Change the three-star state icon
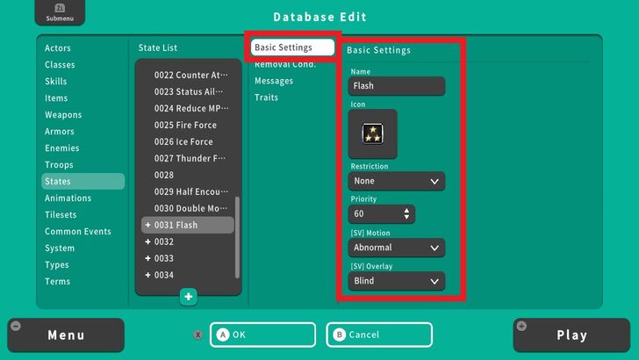This screenshot has width=639, height=360. (372, 133)
